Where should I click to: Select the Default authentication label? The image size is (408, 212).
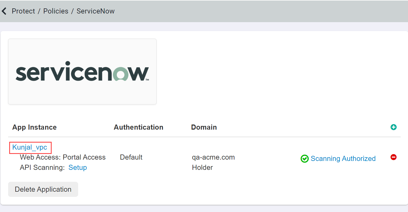(x=131, y=157)
